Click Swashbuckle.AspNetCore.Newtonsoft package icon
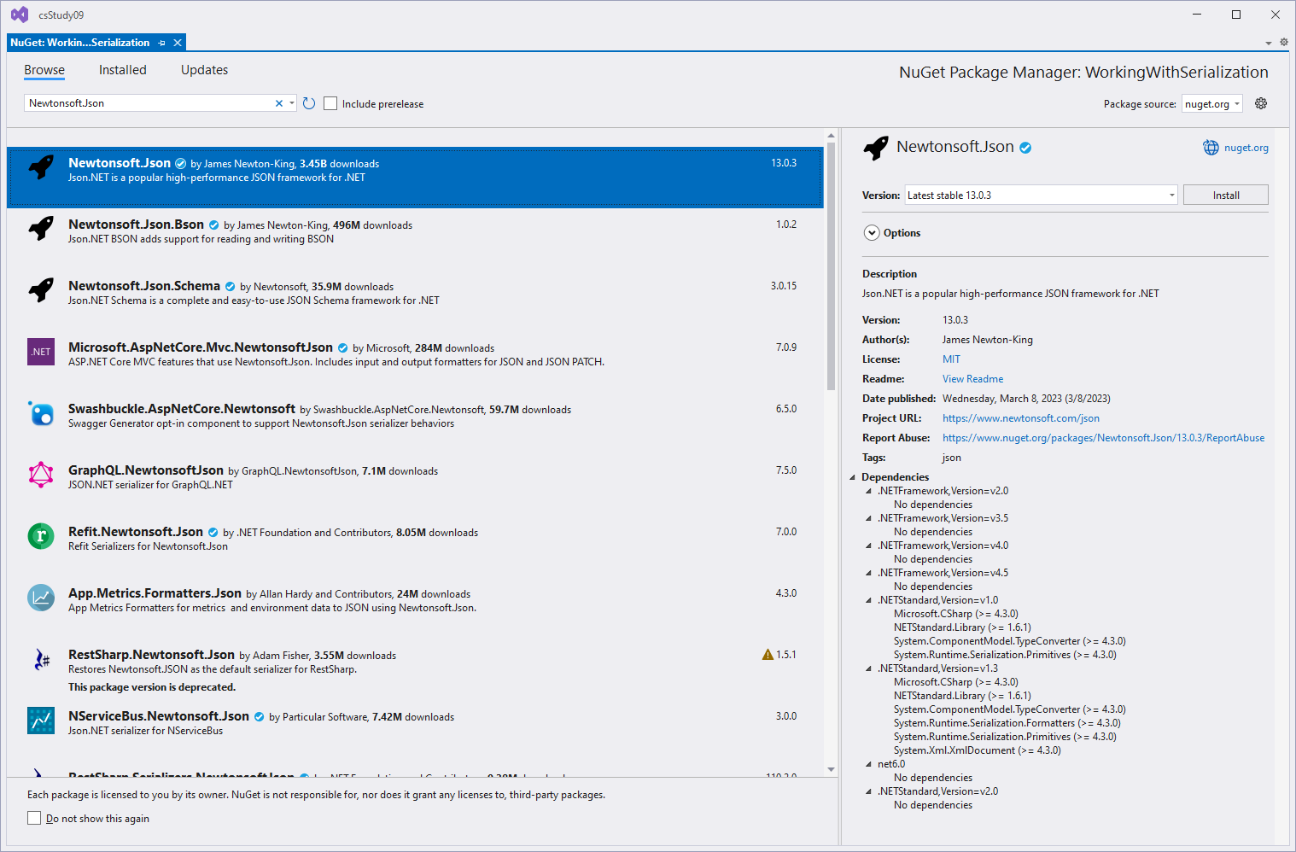Screen dimensions: 1296x852 click(41, 412)
